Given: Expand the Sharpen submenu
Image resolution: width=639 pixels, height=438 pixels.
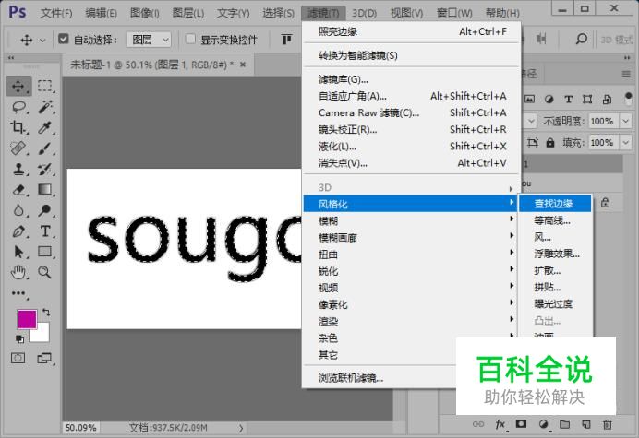Looking at the screenshot, I should 412,271.
